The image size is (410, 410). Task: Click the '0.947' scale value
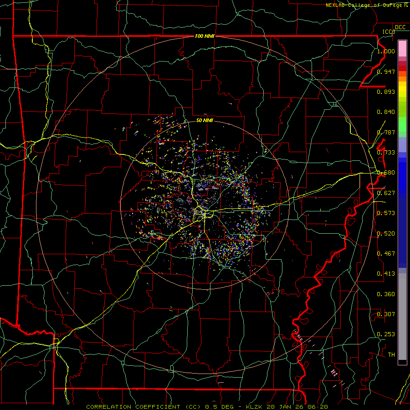point(386,72)
